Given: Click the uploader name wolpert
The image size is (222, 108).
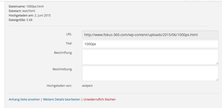Looking at the screenshot, I should [x=87, y=86].
